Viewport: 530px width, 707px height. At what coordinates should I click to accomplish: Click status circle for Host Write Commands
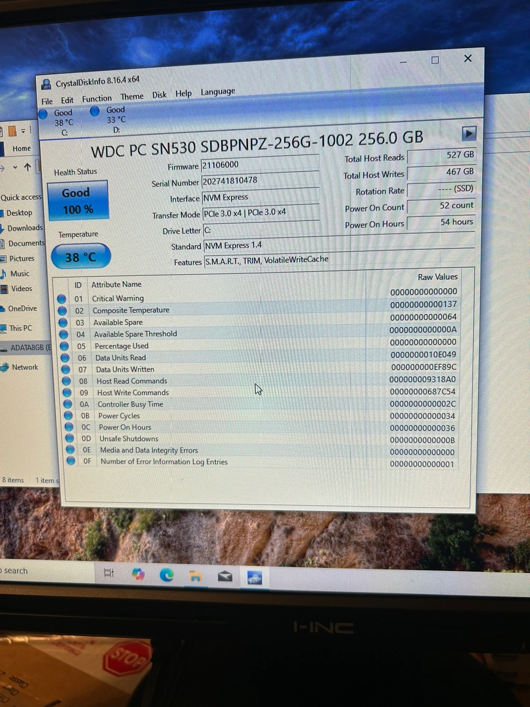coord(67,393)
